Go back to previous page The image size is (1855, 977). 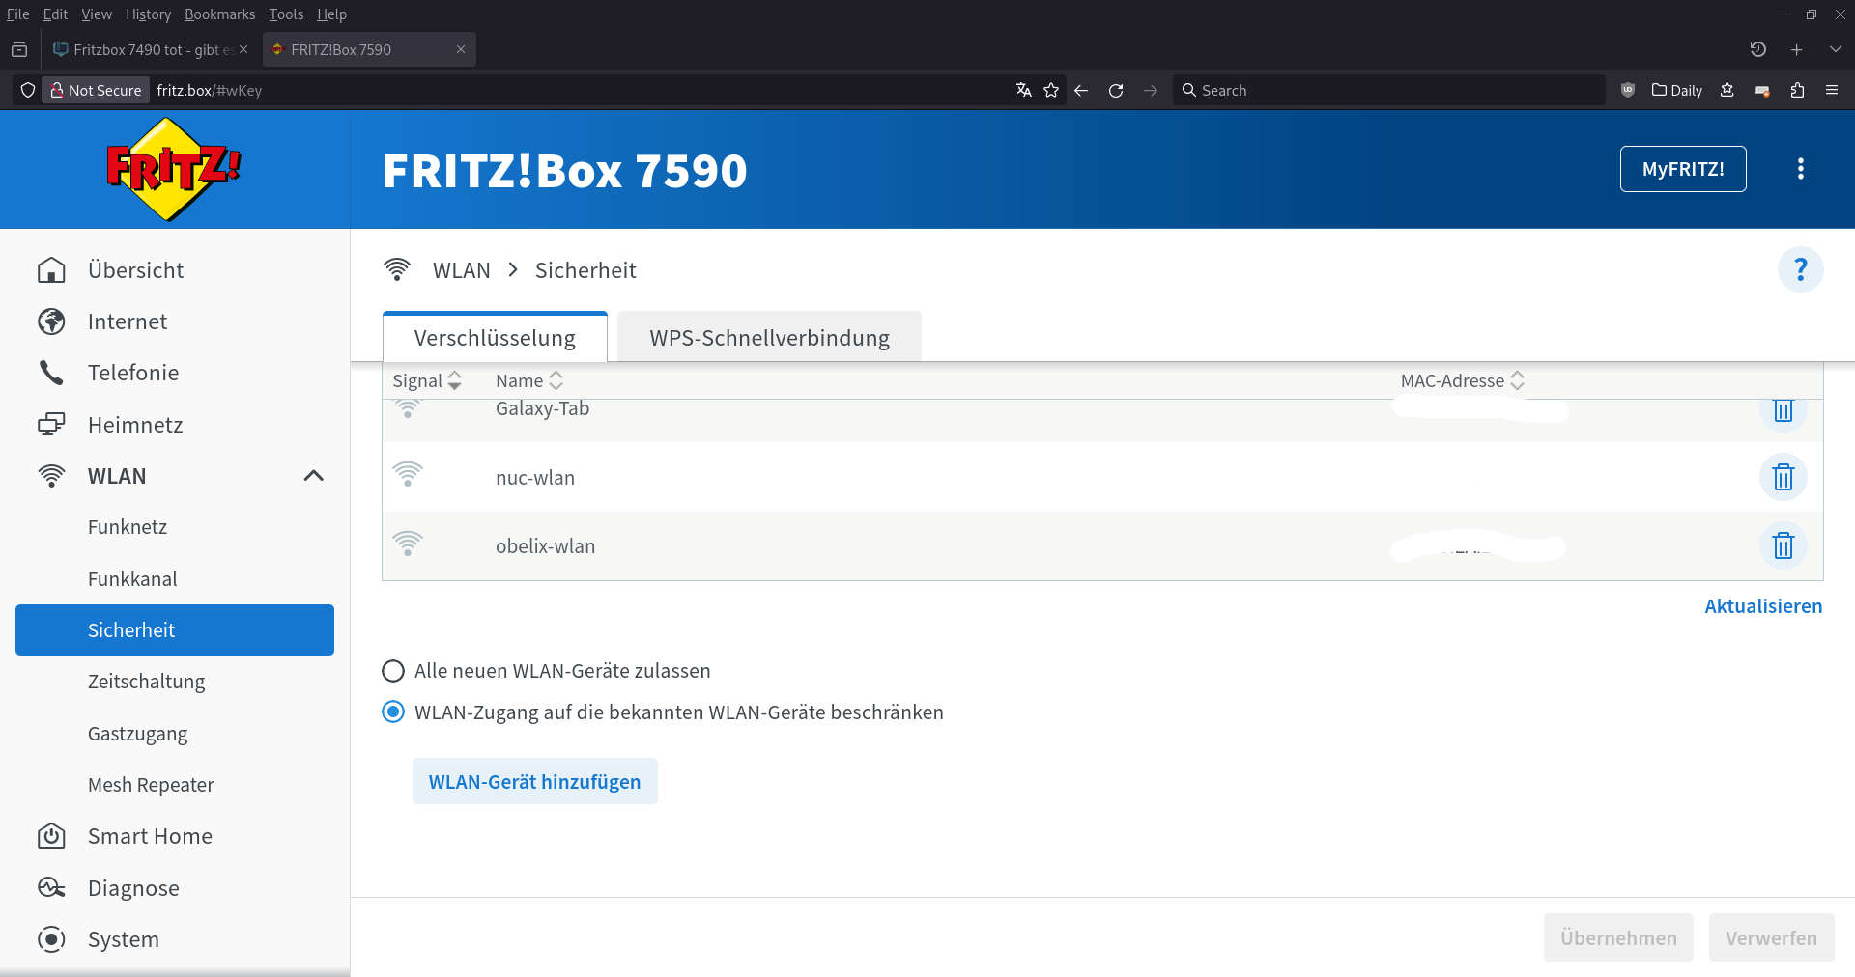pyautogui.click(x=1081, y=90)
